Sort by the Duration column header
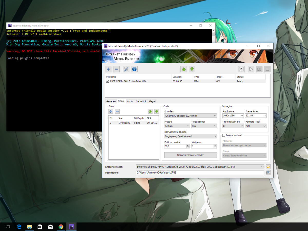The width and height of the screenshot is (308, 231). tap(182, 77)
